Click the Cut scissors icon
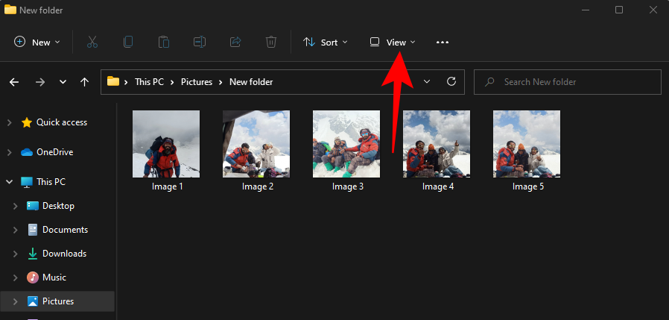Viewport: 669px width, 320px height. [92, 43]
